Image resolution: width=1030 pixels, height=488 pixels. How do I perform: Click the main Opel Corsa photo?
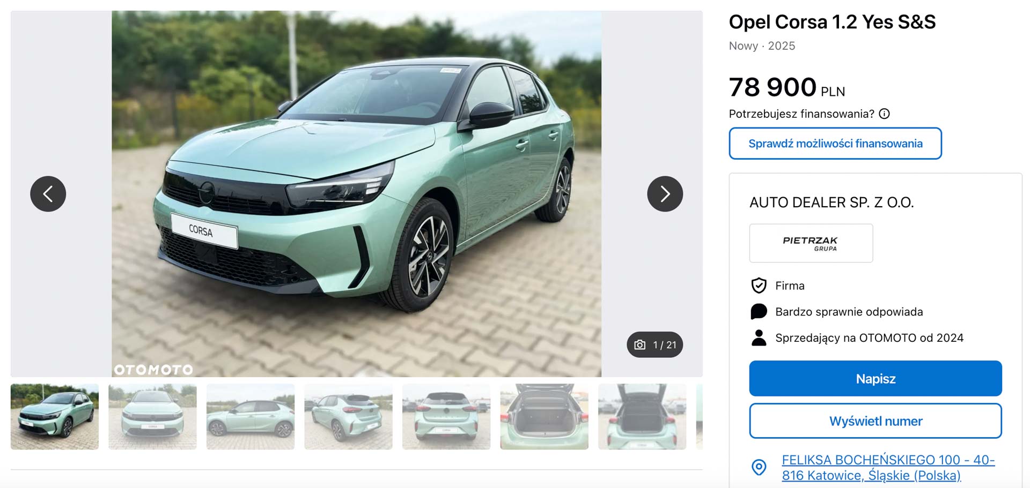356,194
